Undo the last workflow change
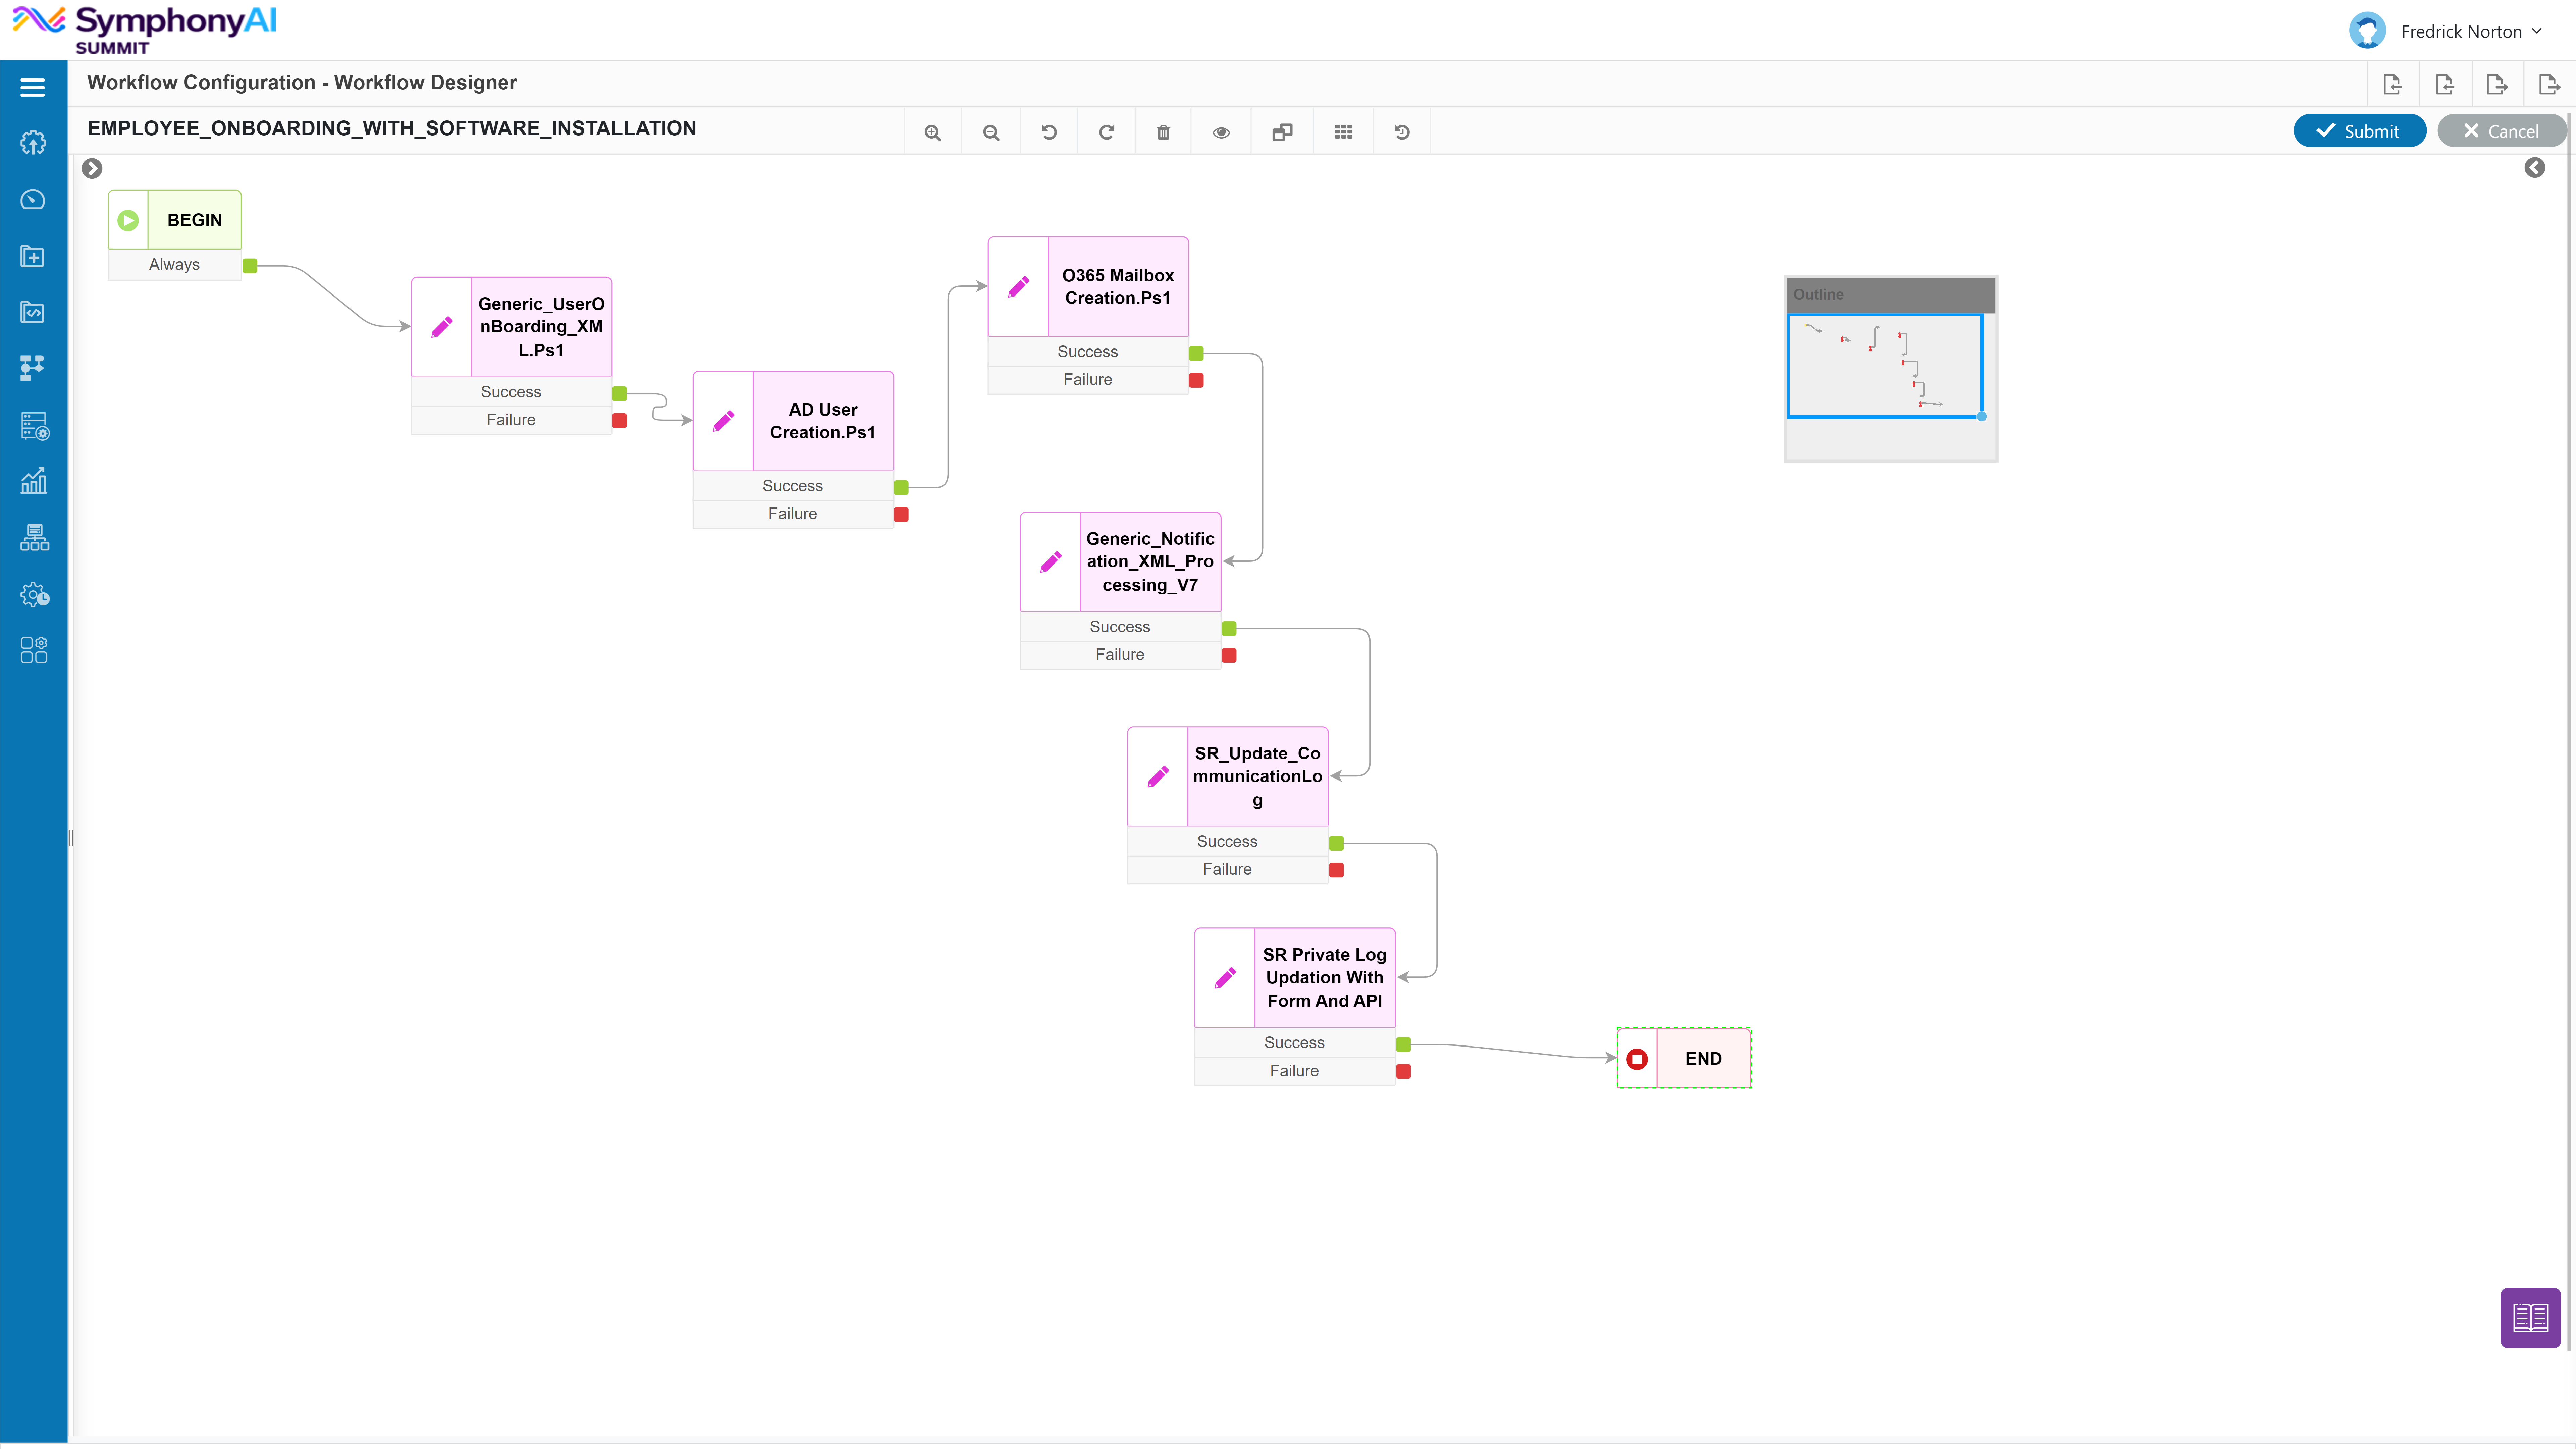Screen dimensions: 2576x1449 tap(1049, 132)
